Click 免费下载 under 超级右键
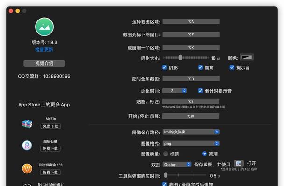The image size is (284, 186). click(50, 149)
